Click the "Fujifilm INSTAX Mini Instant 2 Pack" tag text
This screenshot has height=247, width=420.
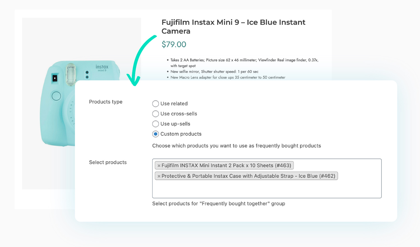226,165
